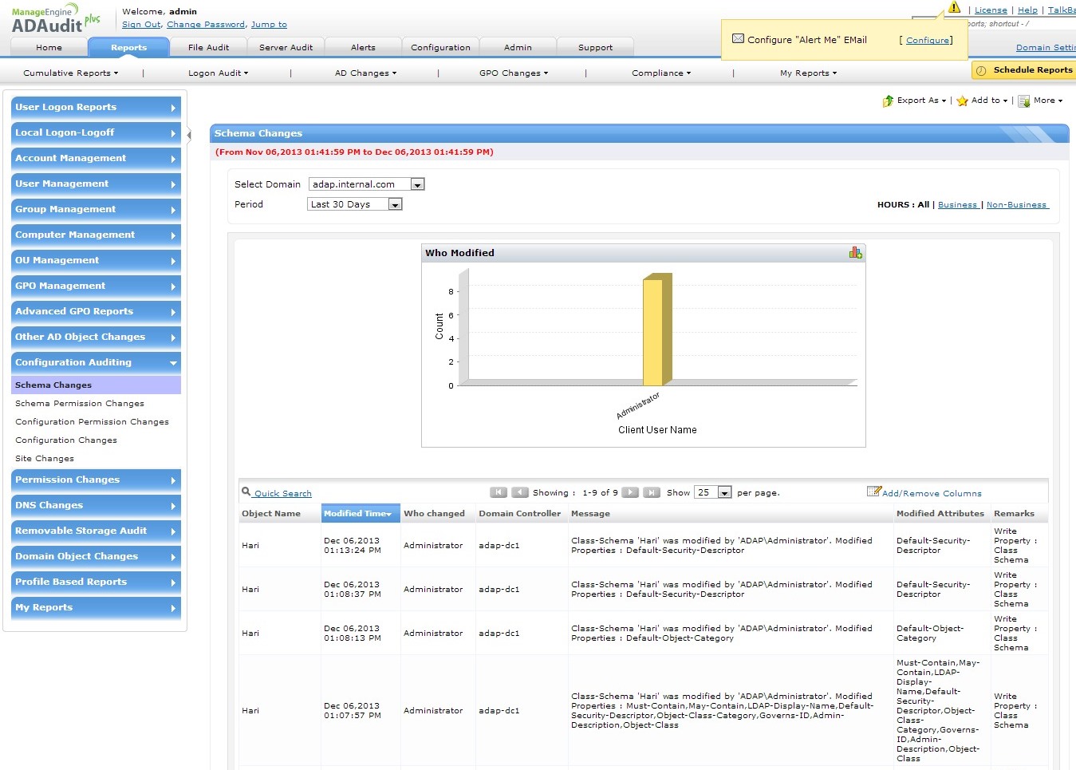Change chart type via Who Modified chart icon

[855, 253]
